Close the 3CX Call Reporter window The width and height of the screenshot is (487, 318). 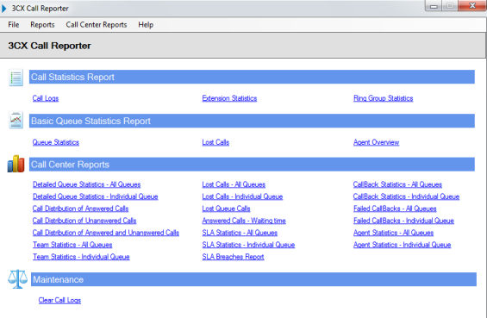tap(472, 5)
